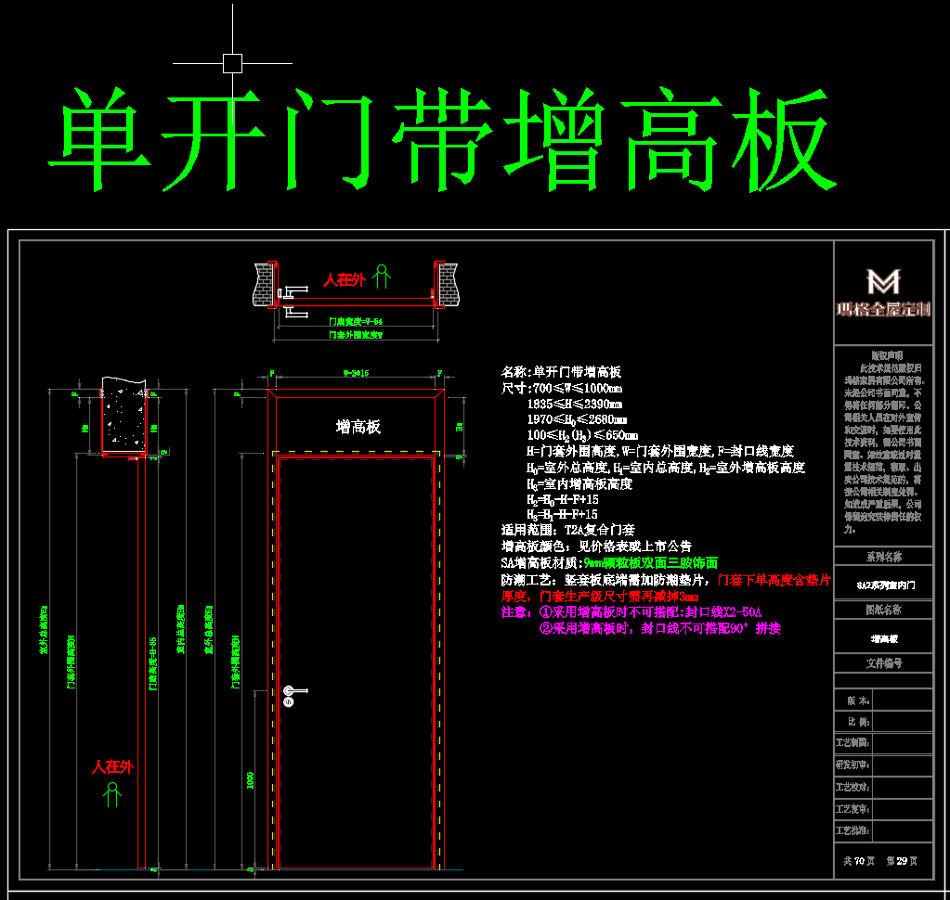Click the 门套外围宽度W dimension text
The height and width of the screenshot is (900, 950).
(x=357, y=335)
